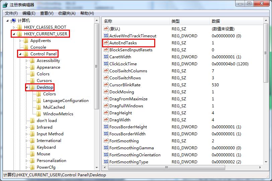272x181 pixels.
Task: Click the Computer icon at tree root
Action: pos(13,21)
